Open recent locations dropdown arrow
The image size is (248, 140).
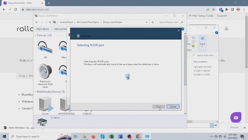click(46, 22)
